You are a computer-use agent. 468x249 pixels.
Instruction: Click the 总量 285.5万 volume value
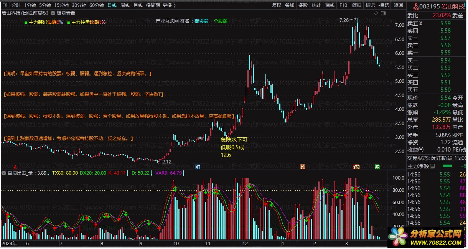pos(442,120)
